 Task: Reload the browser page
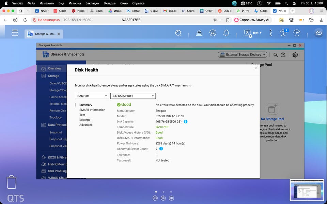pyautogui.click(x=25, y=20)
